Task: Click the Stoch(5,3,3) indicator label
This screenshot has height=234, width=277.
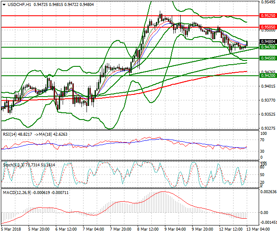Action: pos(29,165)
